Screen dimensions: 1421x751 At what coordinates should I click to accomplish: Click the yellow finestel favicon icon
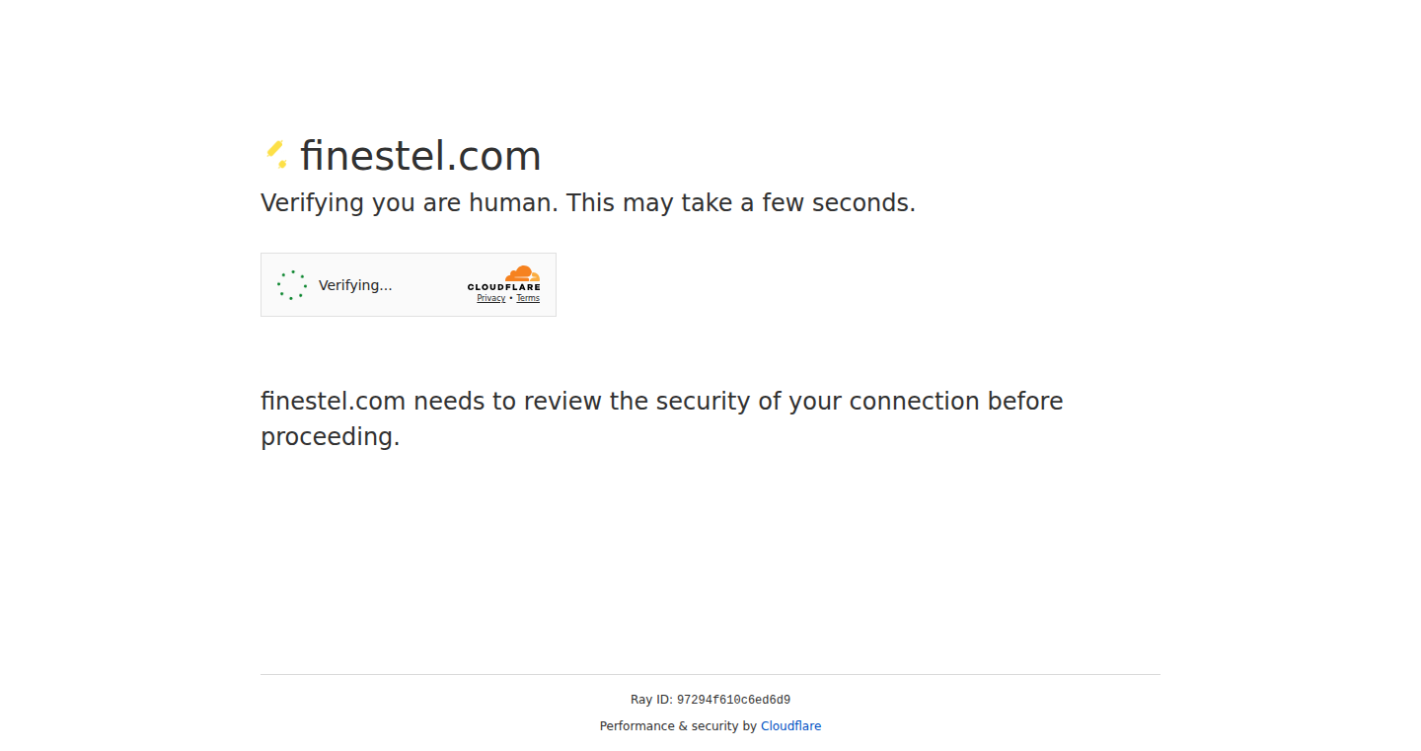(x=276, y=155)
